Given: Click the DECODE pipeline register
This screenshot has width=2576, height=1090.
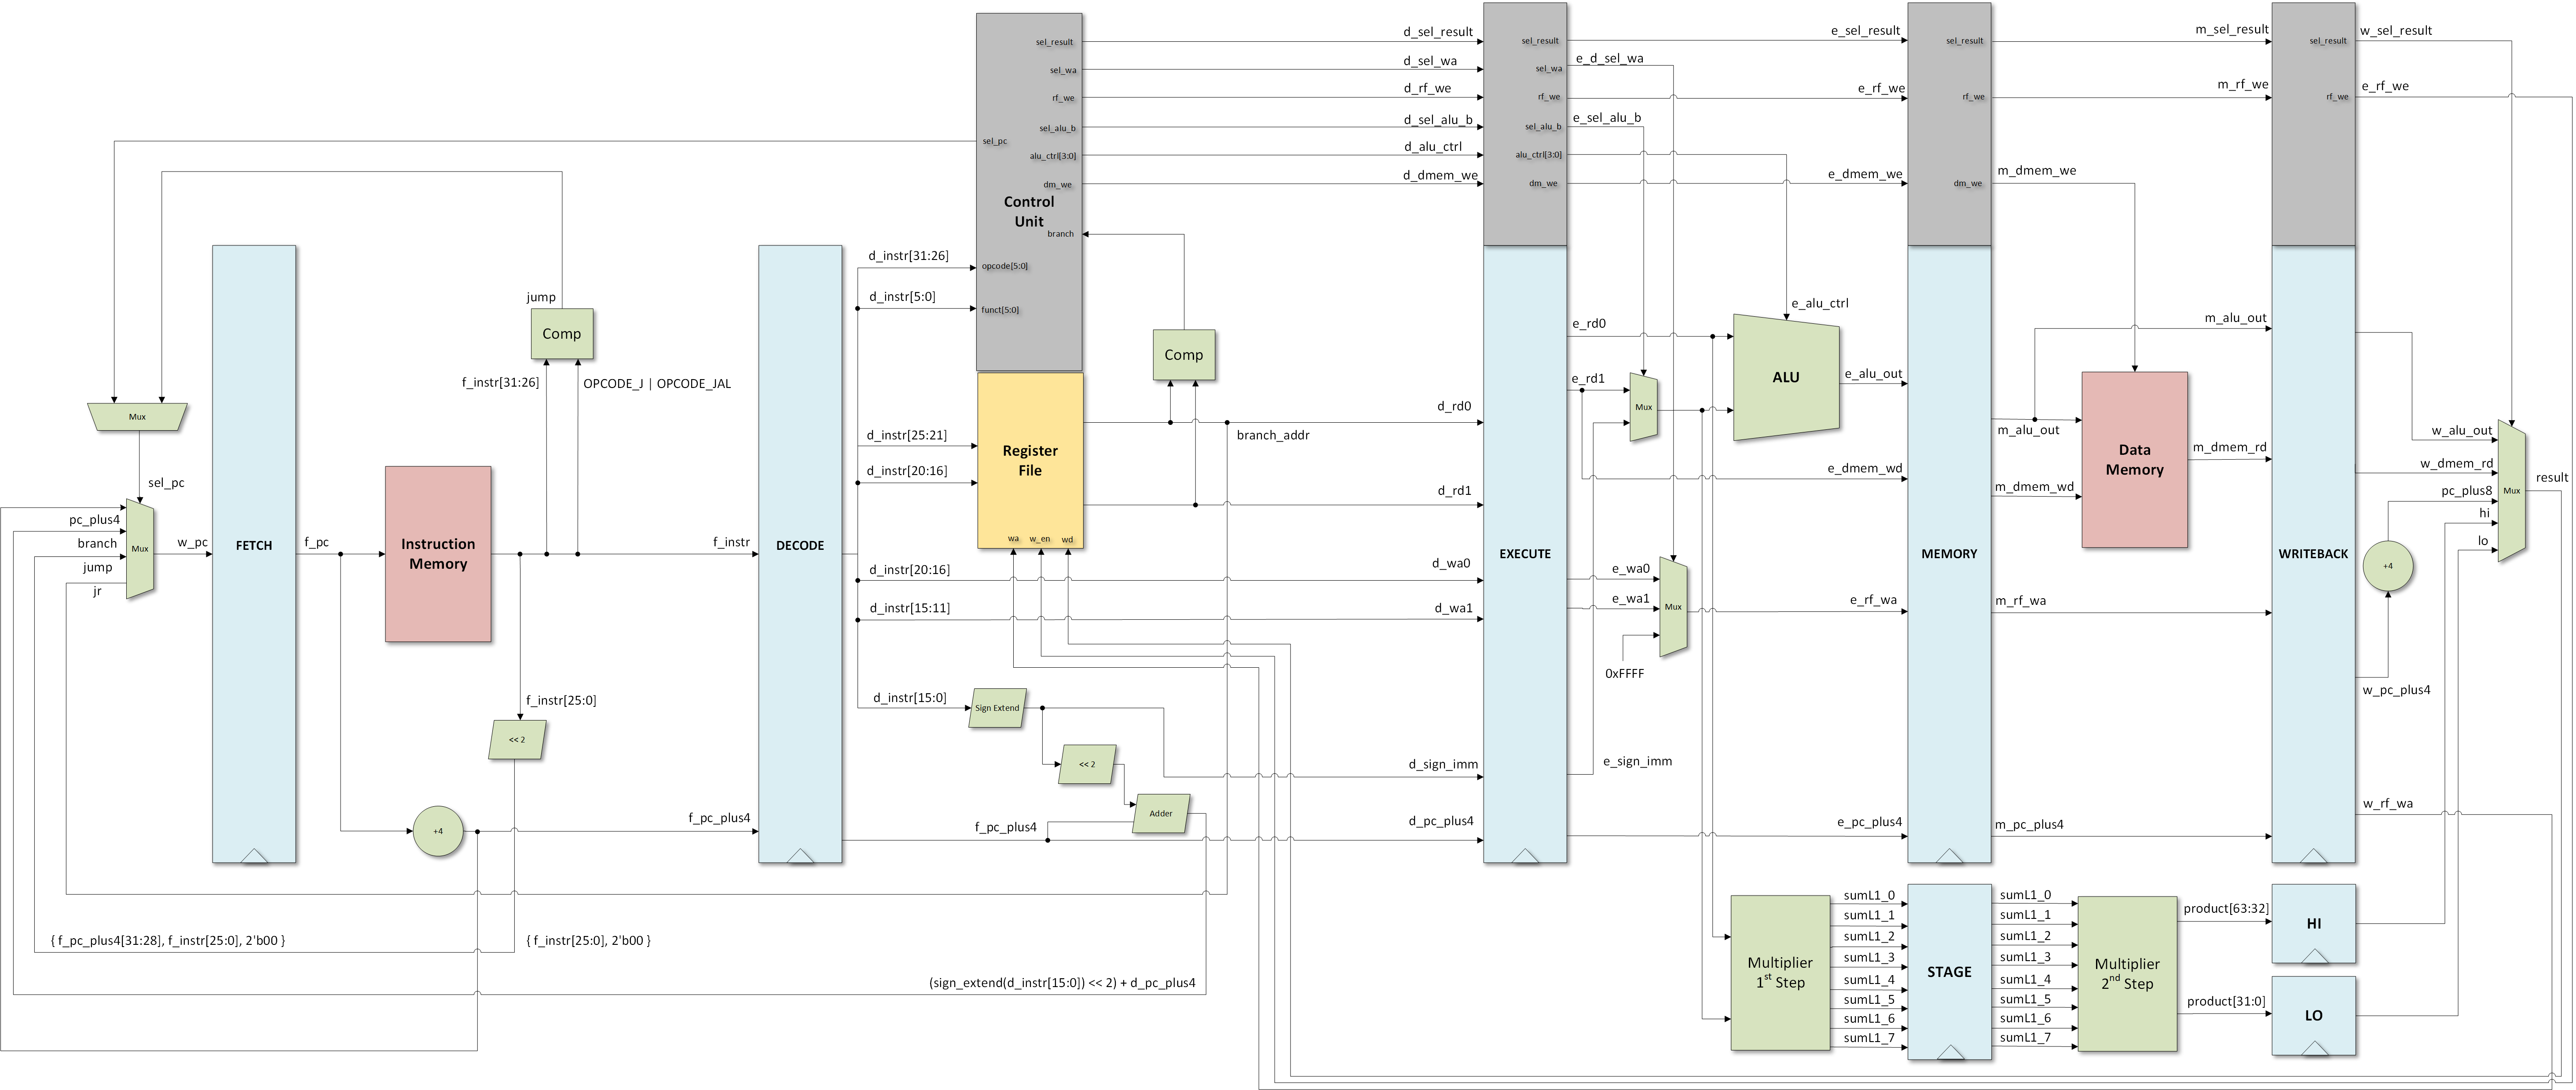Looking at the screenshot, I should (800, 546).
